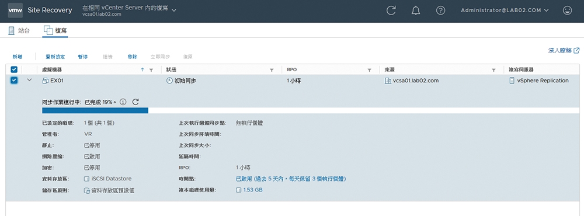Click the clock icon beside 初始同步
Viewport: 584px width, 216px height.
click(169, 81)
